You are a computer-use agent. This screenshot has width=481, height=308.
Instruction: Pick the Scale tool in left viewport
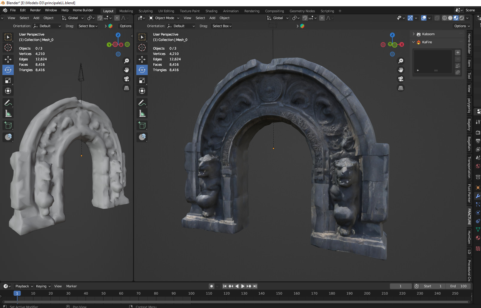click(x=8, y=80)
